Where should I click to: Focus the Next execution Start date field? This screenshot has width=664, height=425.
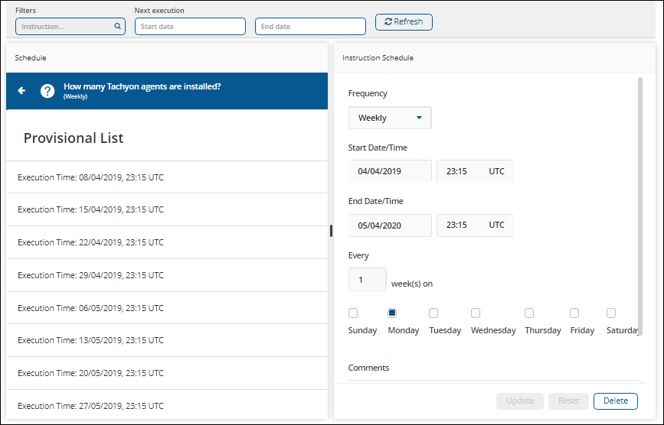pyautogui.click(x=190, y=27)
